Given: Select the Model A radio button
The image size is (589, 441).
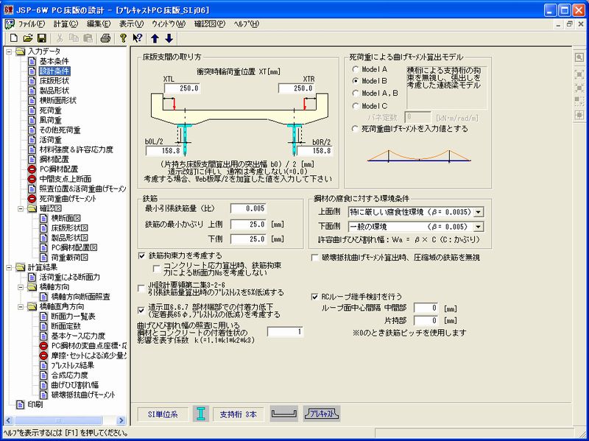Looking at the screenshot, I should coord(356,68).
